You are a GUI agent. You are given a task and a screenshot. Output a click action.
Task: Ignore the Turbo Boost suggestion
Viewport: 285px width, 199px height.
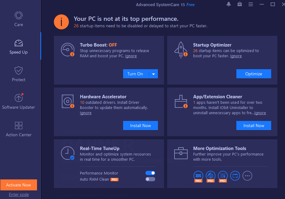coord(131,56)
